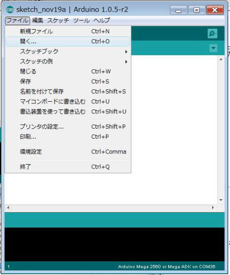230x275 pixels.
Task: Choose マイコンボードに書き込む upload entry
Action: [68, 102]
